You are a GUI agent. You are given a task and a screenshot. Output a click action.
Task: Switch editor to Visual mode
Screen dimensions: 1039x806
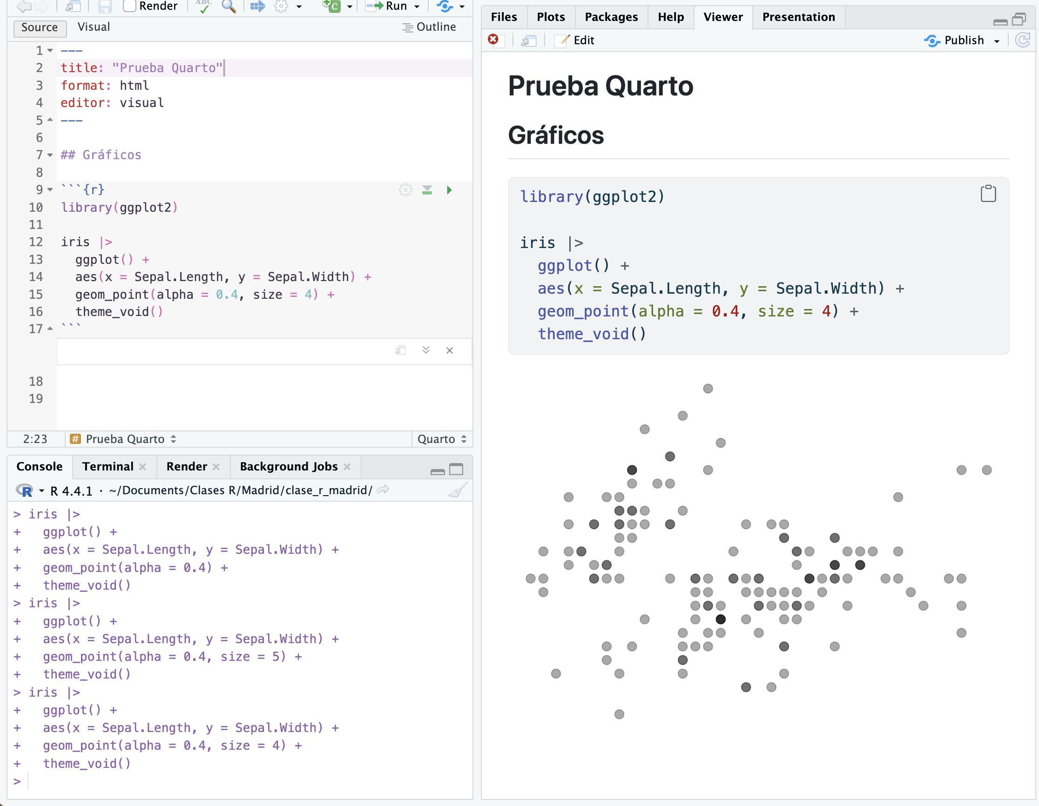click(94, 27)
